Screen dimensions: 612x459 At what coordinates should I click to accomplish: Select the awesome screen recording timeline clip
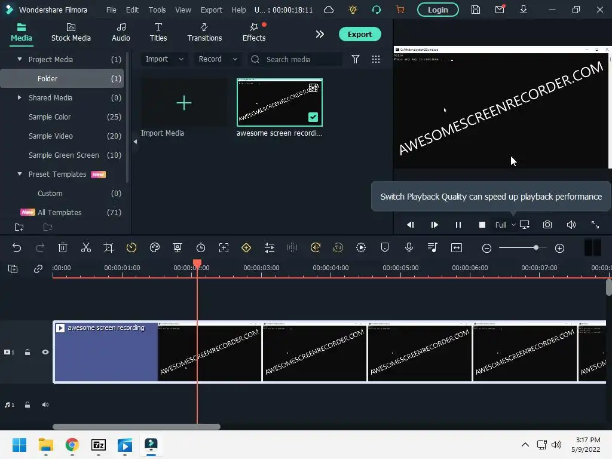click(x=329, y=351)
